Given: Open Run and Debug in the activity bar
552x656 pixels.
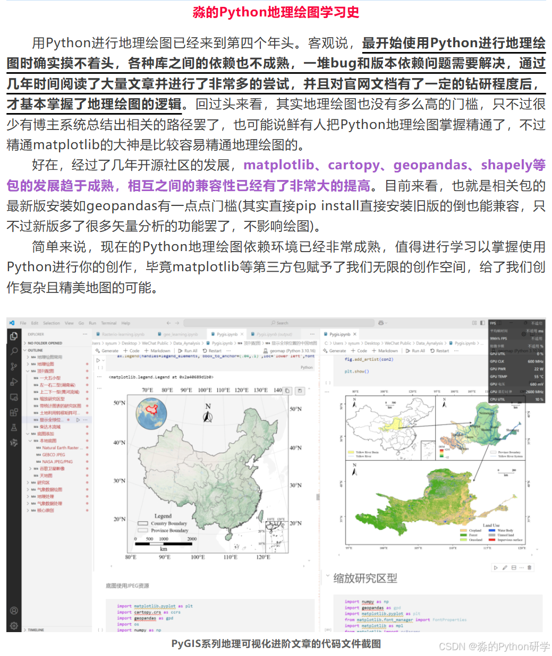Looking at the screenshot, I should pos(14,382).
